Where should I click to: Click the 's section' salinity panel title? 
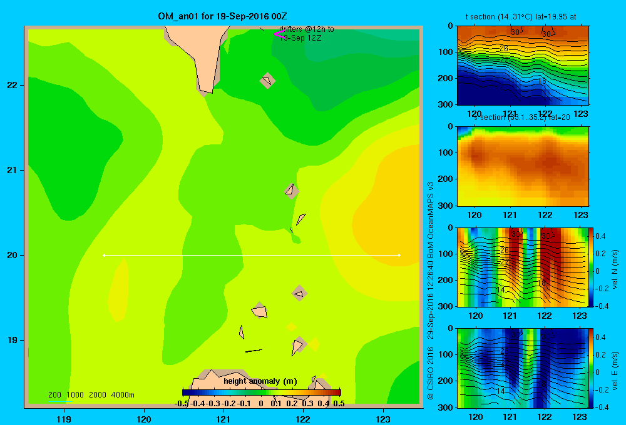[522, 117]
